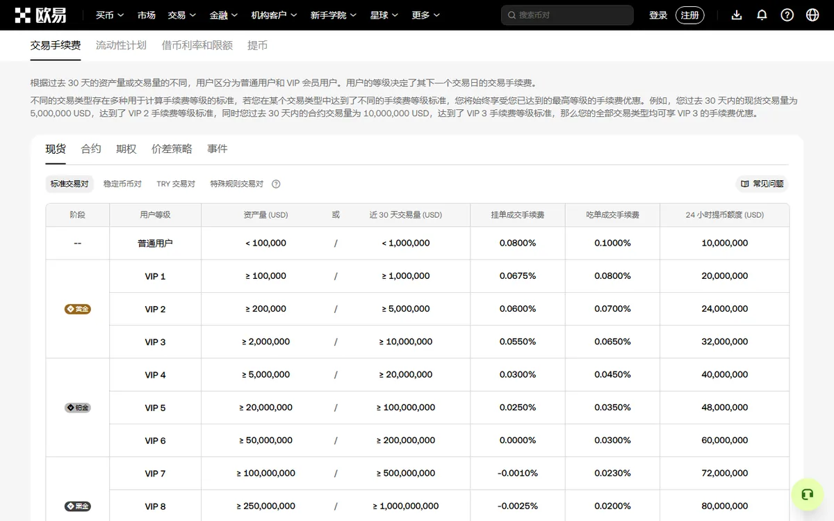Expand the 机构客户 dropdown menu
Image resolution: width=834 pixels, height=521 pixels.
[x=274, y=15]
